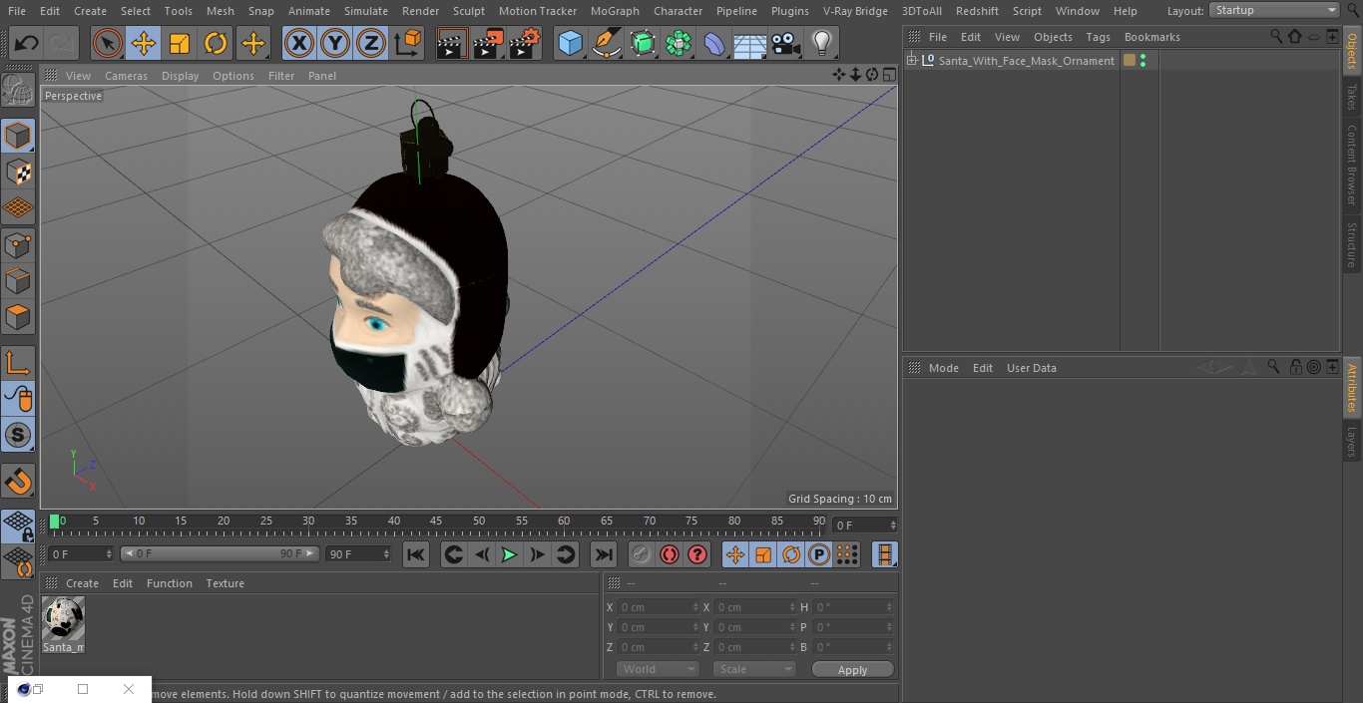Open the spline Pen tool
Screen dimensions: 1363x703
pos(606,43)
